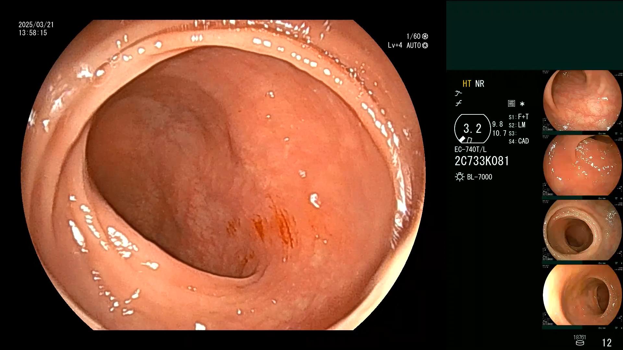Select the S2: LM switch assignment
The image size is (623, 350).
tap(517, 125)
